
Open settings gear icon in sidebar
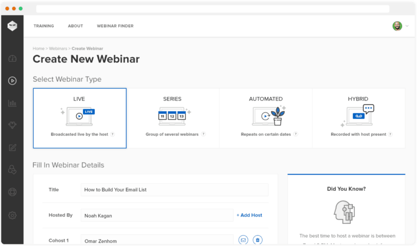12,215
